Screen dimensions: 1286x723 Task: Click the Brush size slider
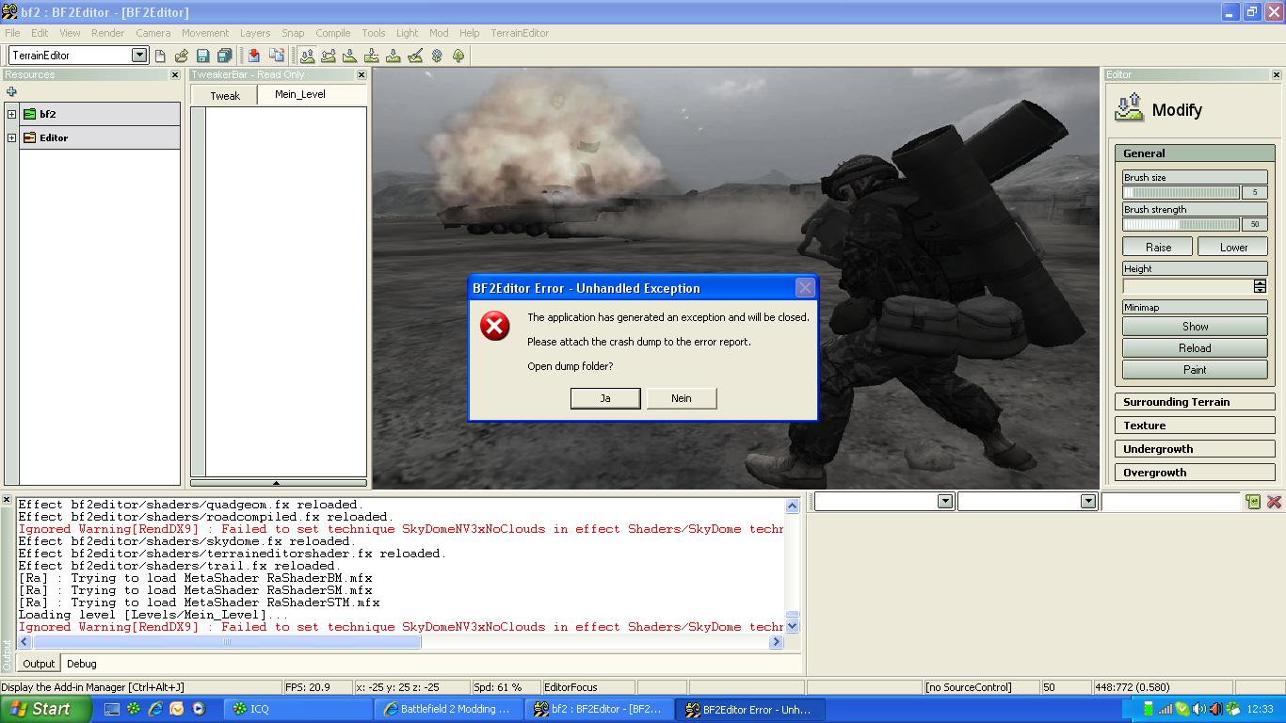pyautogui.click(x=1182, y=192)
